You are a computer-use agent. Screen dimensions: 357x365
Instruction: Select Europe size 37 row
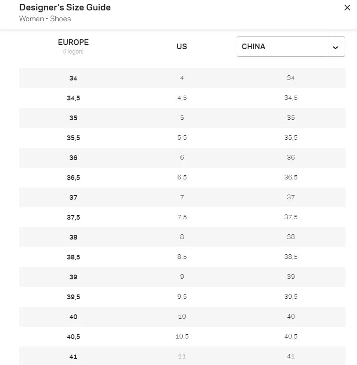coord(73,197)
